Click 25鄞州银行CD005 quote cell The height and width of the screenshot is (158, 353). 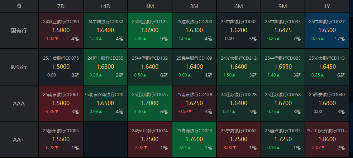[61, 140]
